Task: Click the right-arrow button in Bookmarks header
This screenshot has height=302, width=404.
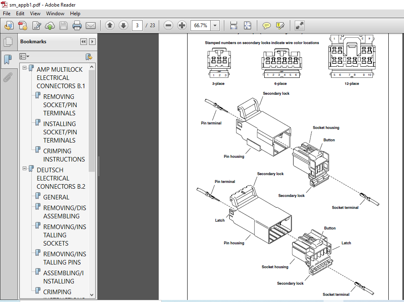Action: coord(92,42)
